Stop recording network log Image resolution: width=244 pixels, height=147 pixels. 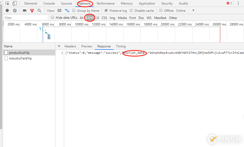[x=7, y=10]
